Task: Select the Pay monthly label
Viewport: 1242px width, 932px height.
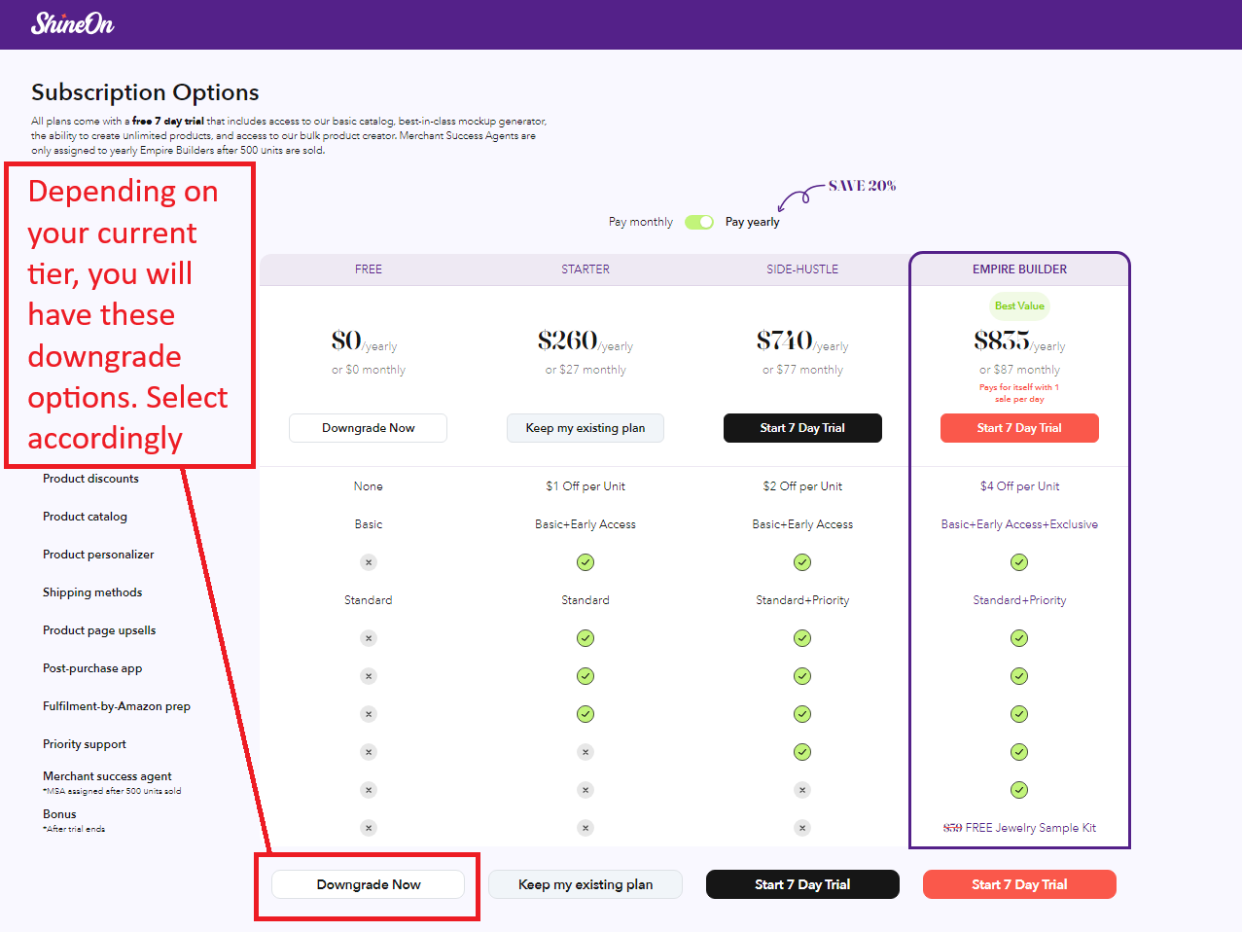Action: [640, 222]
